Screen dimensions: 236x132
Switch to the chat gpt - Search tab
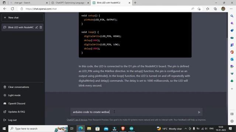[x=29, y=3]
